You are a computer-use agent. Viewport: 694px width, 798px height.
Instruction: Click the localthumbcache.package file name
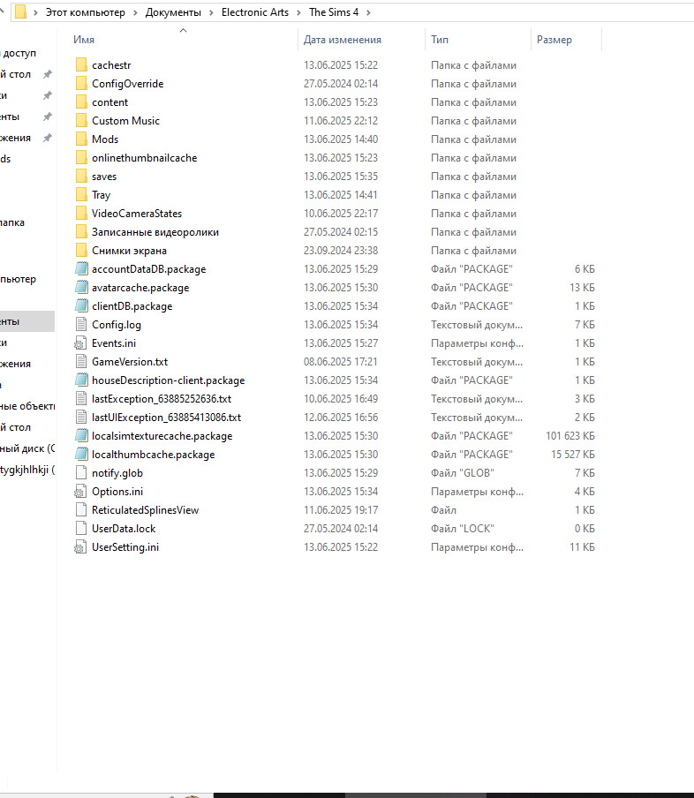(x=154, y=455)
